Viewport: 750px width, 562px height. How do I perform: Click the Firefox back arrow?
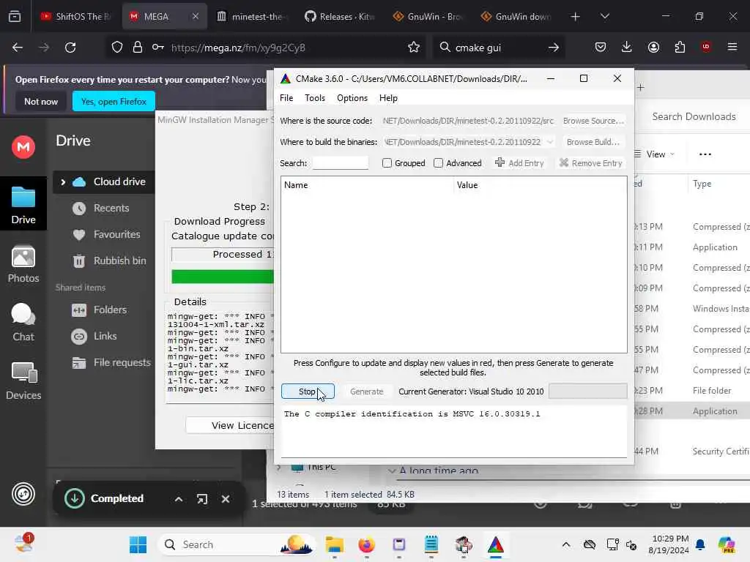tap(18, 48)
